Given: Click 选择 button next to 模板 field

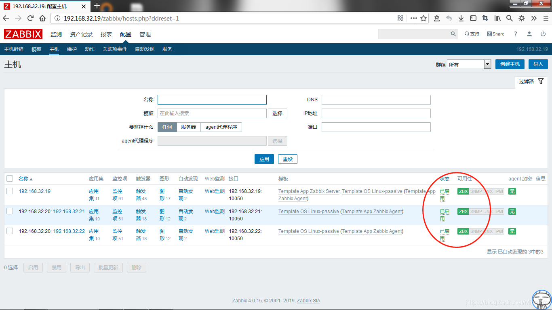Looking at the screenshot, I should (x=278, y=113).
